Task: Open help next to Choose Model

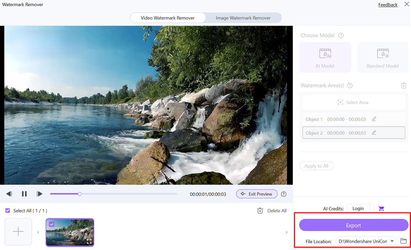Action: click(x=341, y=35)
